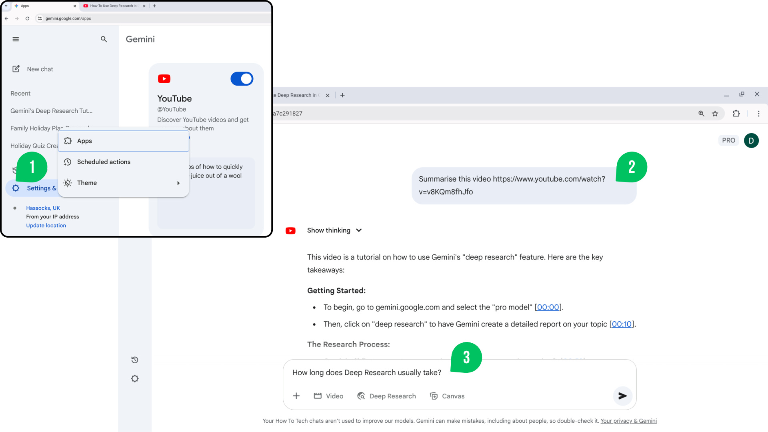Viewport: 768px width, 432px height.
Task: Open the Canvas tool
Action: pyautogui.click(x=447, y=396)
